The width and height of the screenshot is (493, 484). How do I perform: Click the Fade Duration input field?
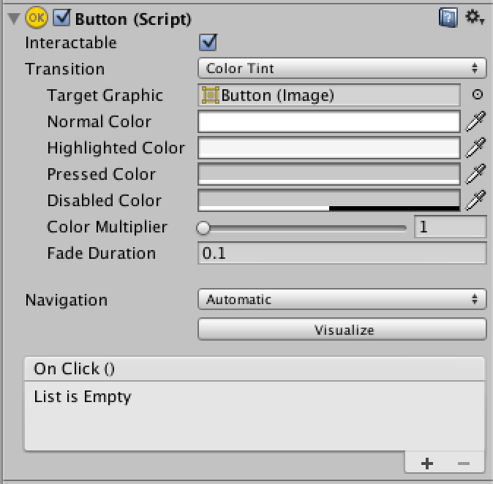[342, 253]
